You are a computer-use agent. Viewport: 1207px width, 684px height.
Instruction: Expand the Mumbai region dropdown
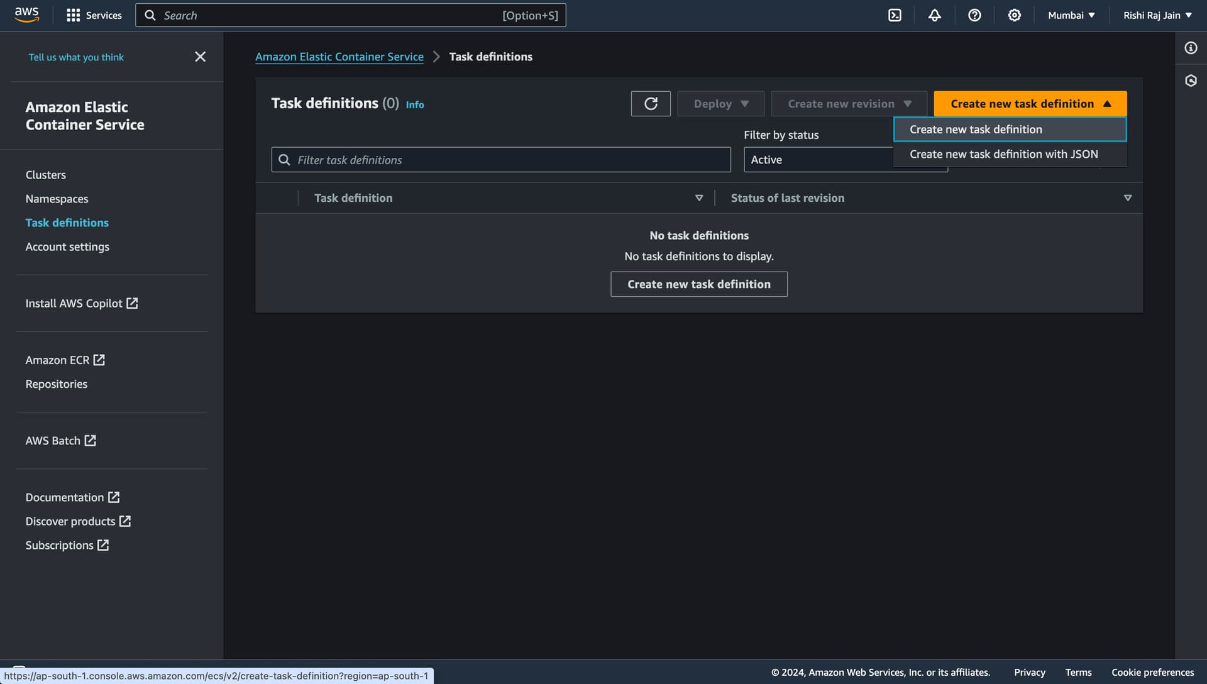pos(1071,15)
